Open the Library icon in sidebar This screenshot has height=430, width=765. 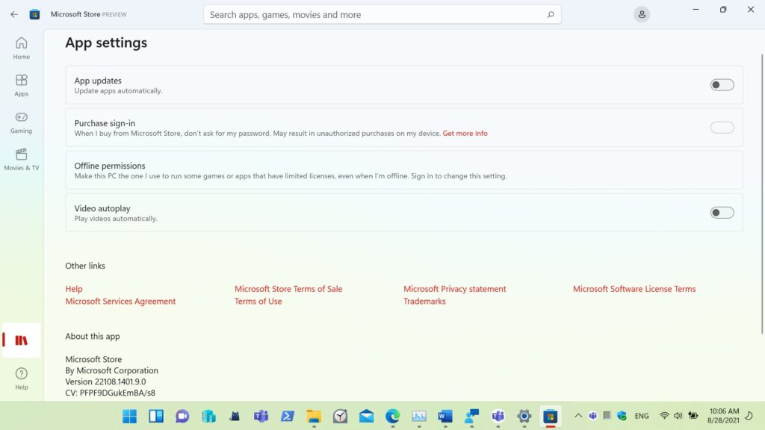[21, 340]
